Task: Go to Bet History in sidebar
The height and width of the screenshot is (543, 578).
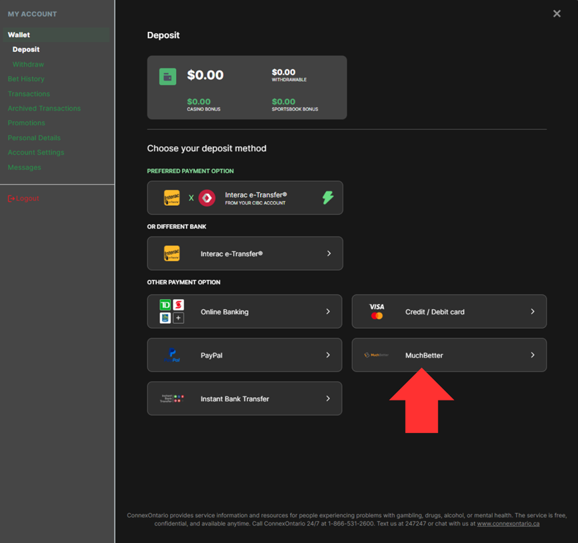Action: 26,79
